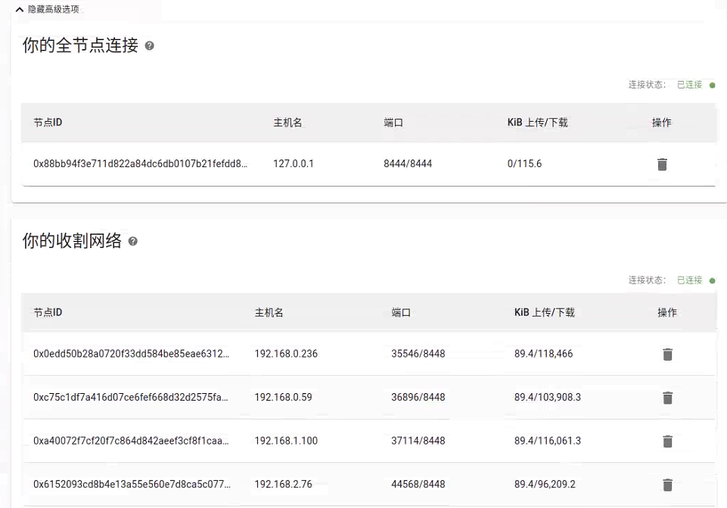
Task: Click 已连接 status text for harvester network
Action: pyautogui.click(x=689, y=280)
